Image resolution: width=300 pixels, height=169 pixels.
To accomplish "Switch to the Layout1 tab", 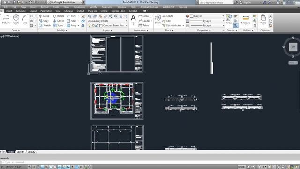I will click(x=21, y=152).
